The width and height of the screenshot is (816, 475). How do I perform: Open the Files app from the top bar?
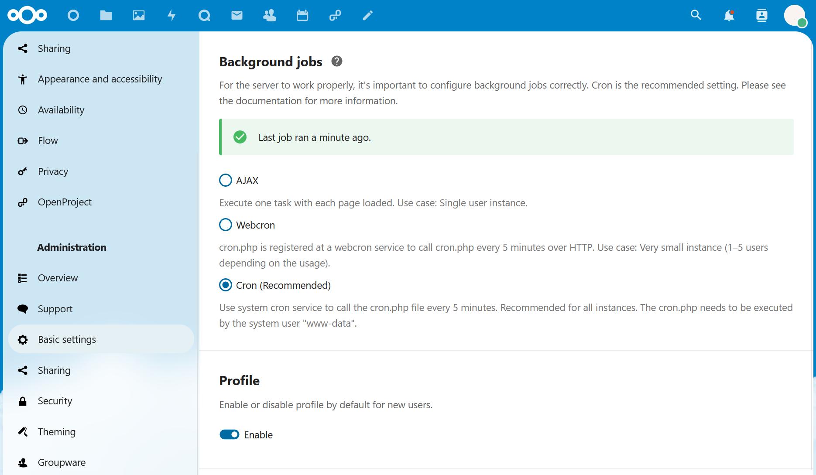pos(106,15)
